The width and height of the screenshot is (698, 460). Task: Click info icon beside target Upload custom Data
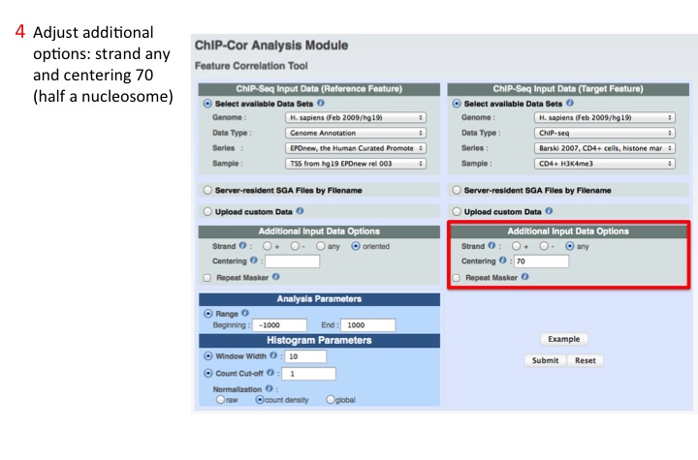pos(551,210)
